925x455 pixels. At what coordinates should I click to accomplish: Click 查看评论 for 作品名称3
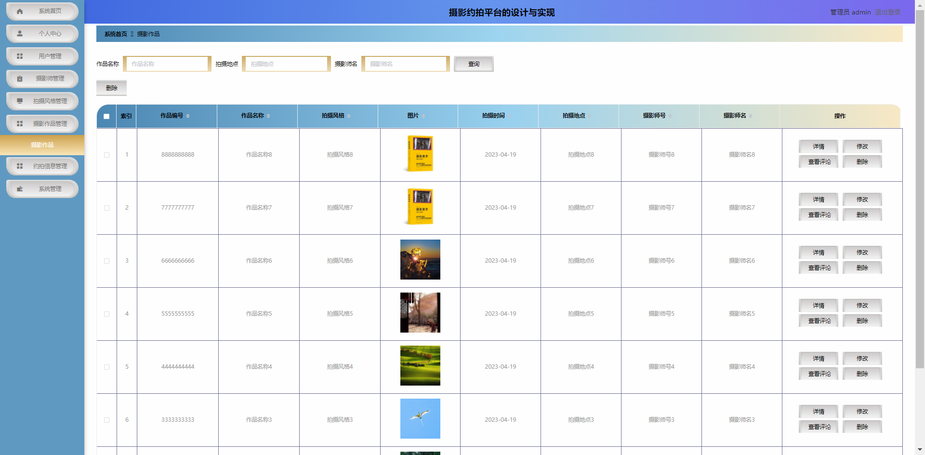click(x=819, y=427)
